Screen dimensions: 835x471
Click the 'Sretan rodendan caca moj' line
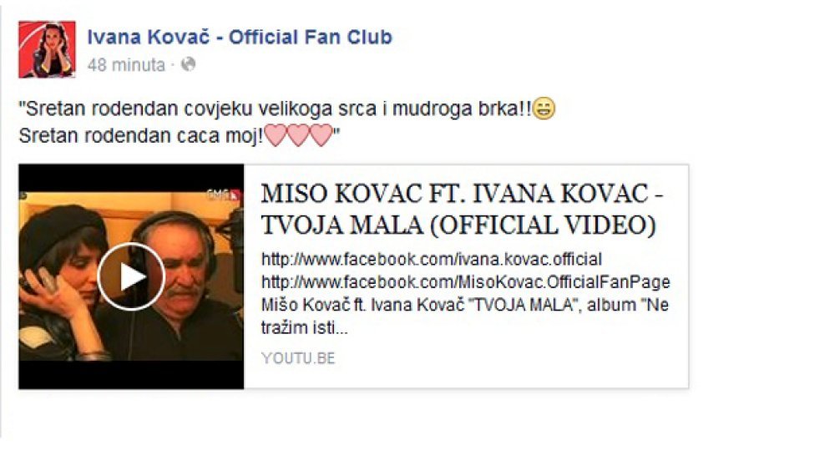click(141, 135)
